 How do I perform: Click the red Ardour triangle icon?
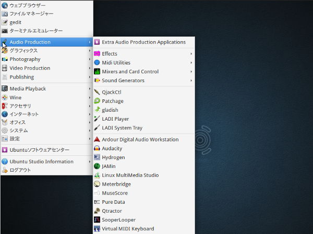97,139
